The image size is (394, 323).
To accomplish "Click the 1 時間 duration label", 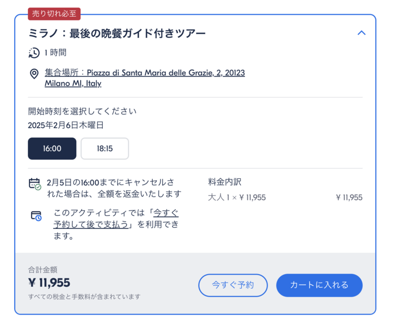I will pos(55,53).
